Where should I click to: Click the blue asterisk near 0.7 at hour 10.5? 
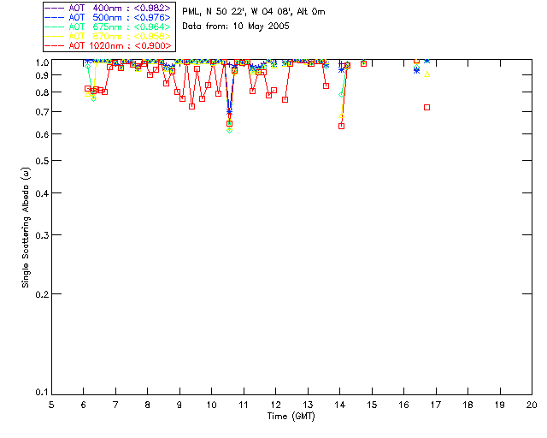(229, 112)
